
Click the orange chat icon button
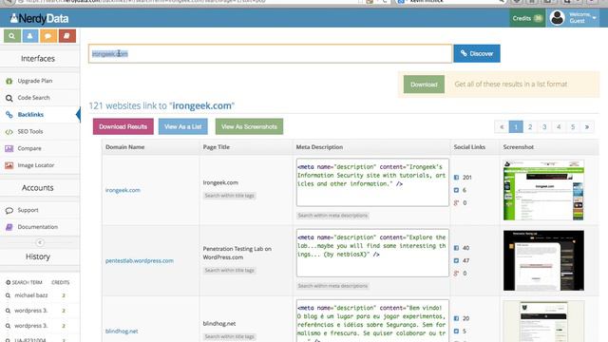pyautogui.click(x=48, y=36)
